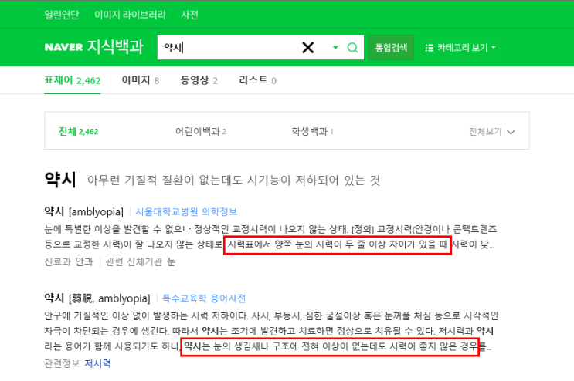Open the 사전 top link
This screenshot has width=574, height=381.
click(x=189, y=15)
